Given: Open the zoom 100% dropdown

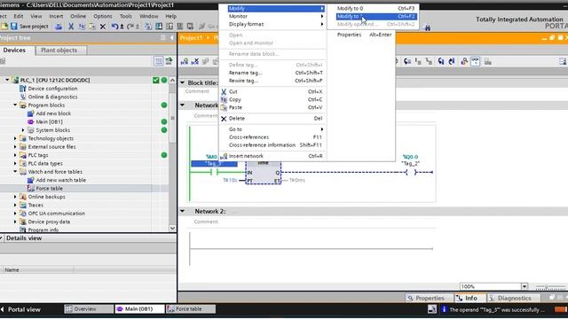Looking at the screenshot, I should click(x=525, y=286).
